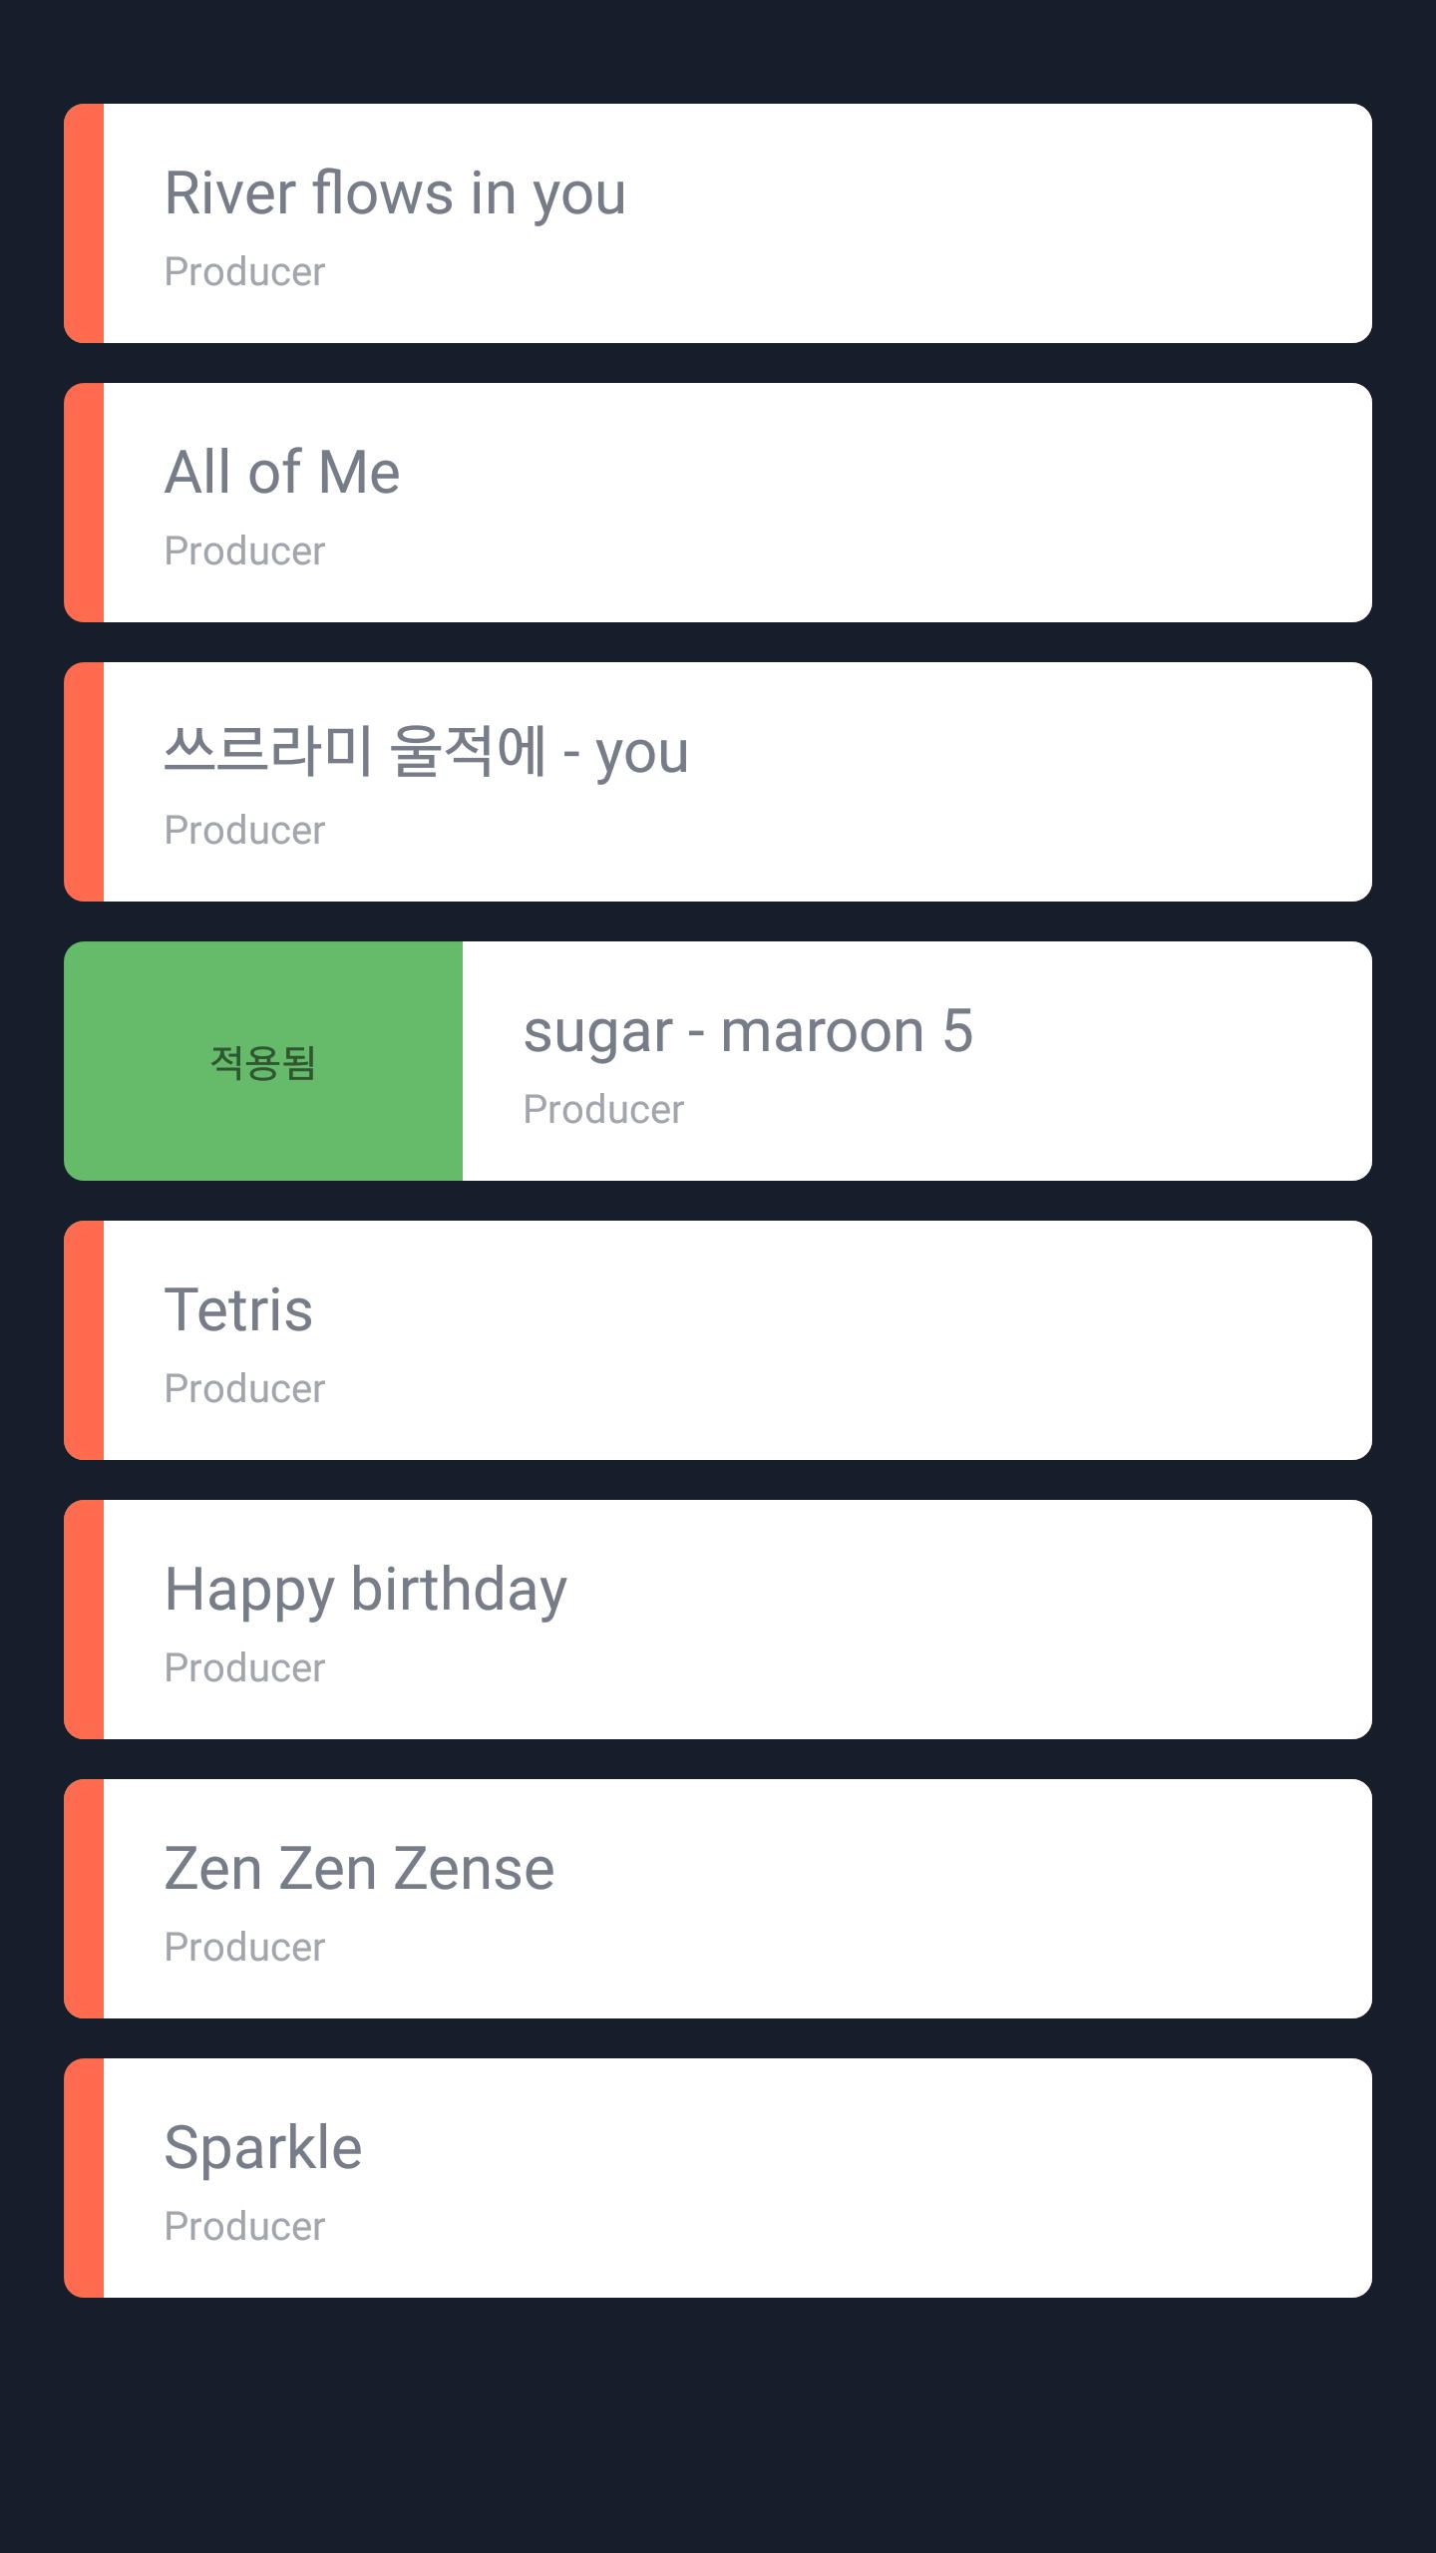1436x2553 pixels.
Task: Choose the "쓰르라미 울적에 - you" track title
Action: [x=426, y=752]
